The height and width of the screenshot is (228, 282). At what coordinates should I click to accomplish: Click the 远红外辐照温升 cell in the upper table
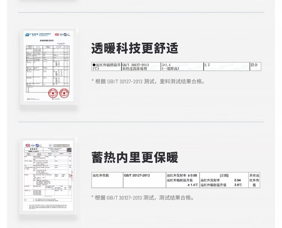tap(106, 67)
